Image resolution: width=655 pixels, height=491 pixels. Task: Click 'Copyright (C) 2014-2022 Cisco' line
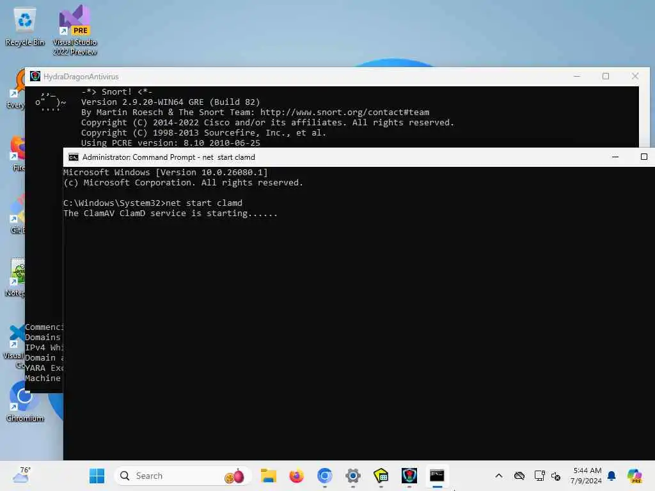268,122
